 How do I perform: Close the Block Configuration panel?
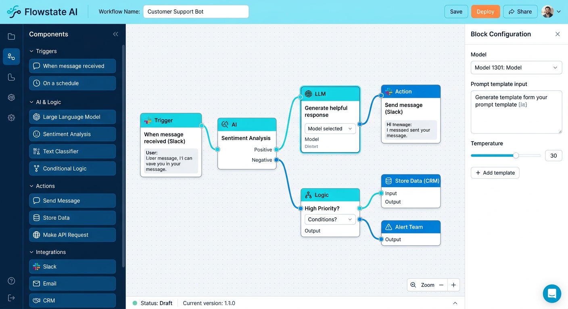[x=558, y=34]
